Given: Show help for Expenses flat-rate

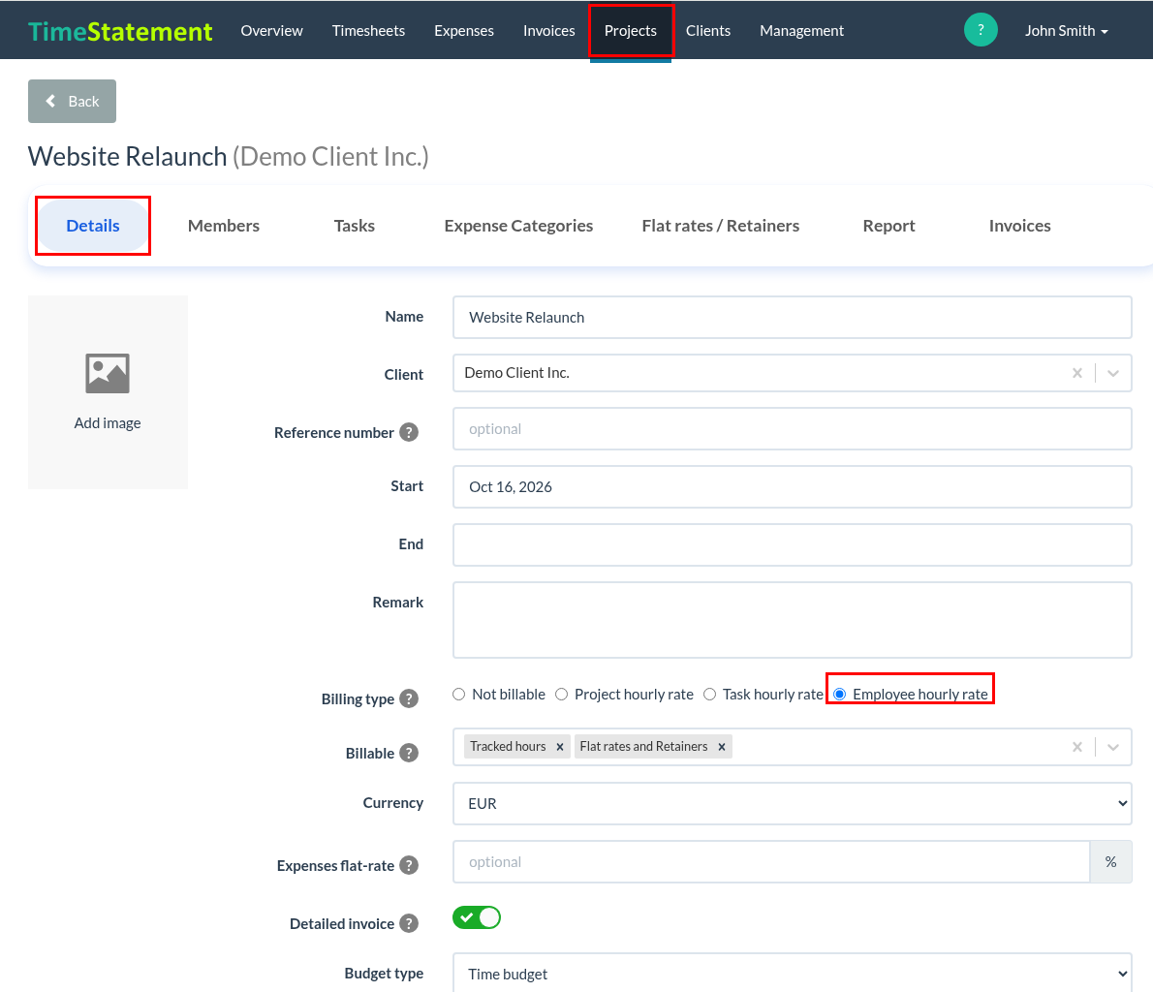Looking at the screenshot, I should coord(409,865).
